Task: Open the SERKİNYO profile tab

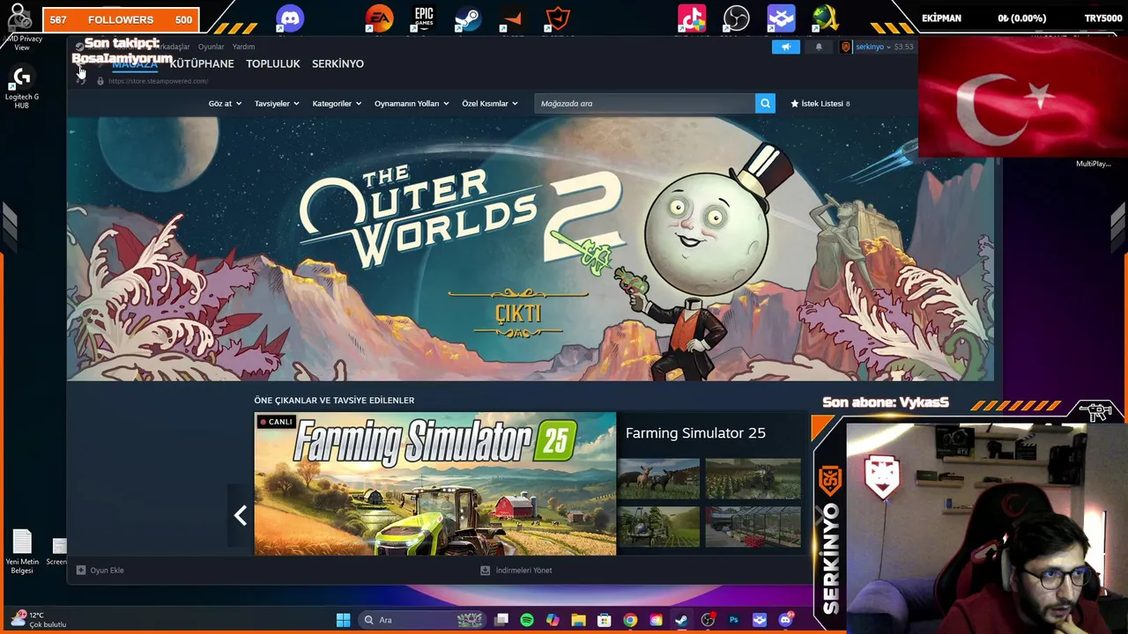Action: click(338, 63)
